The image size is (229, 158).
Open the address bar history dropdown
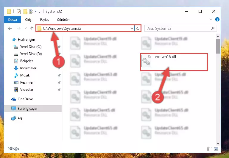pos(132,28)
